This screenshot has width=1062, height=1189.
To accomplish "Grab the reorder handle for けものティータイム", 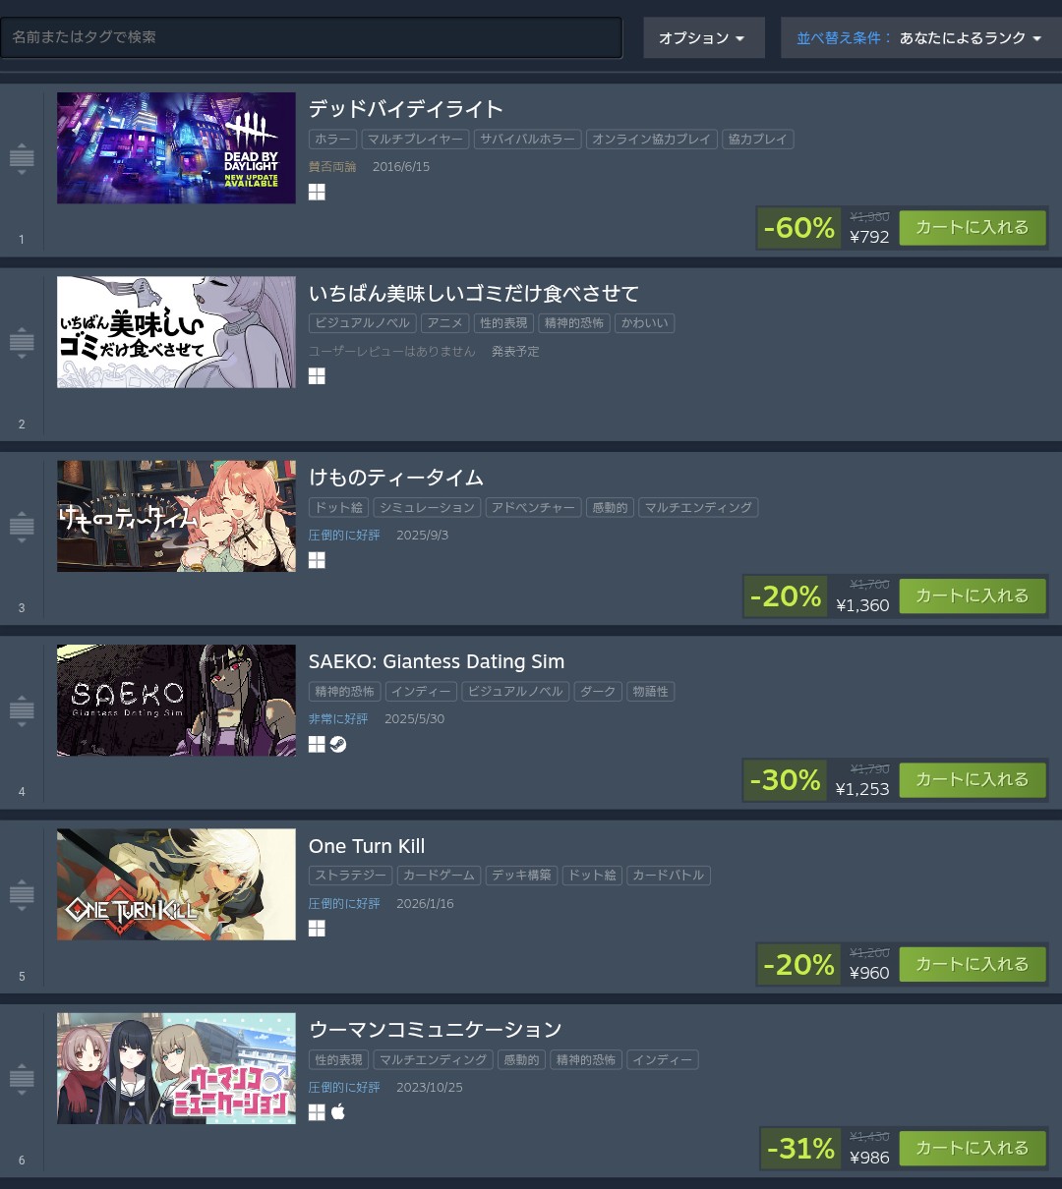I will tap(22, 526).
